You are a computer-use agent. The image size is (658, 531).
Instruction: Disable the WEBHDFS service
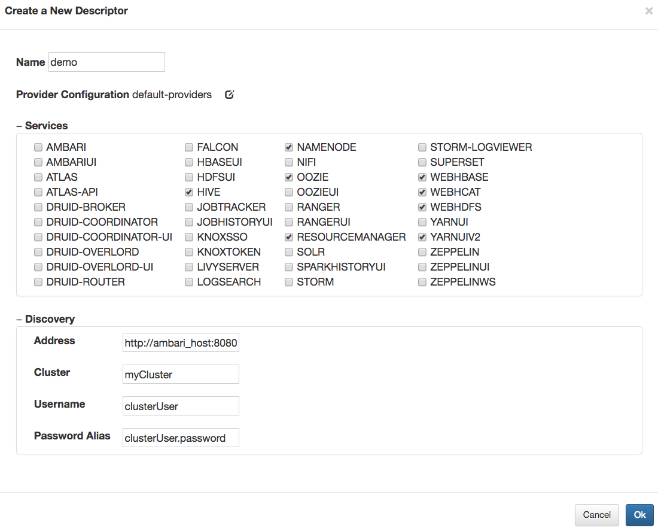[422, 207]
